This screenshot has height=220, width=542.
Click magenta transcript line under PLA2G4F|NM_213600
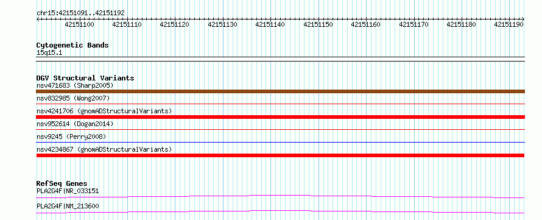point(280,211)
